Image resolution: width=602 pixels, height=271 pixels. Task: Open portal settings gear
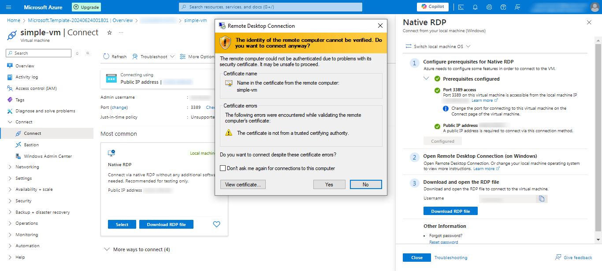489,7
